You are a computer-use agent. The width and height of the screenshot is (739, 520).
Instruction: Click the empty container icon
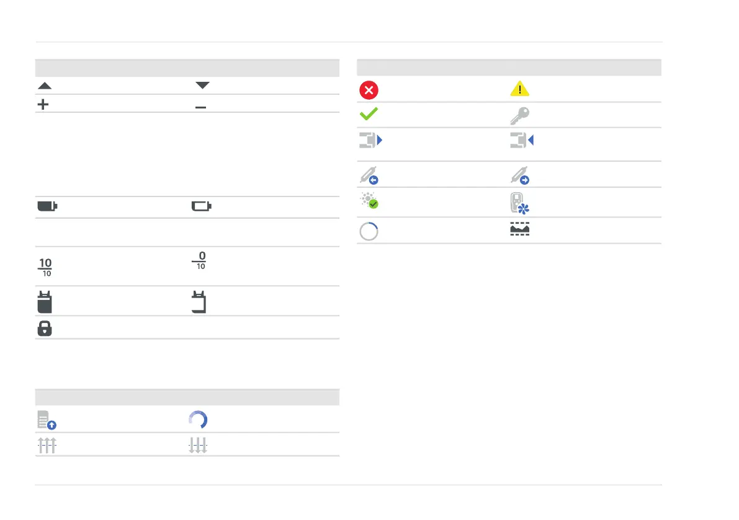click(x=198, y=301)
